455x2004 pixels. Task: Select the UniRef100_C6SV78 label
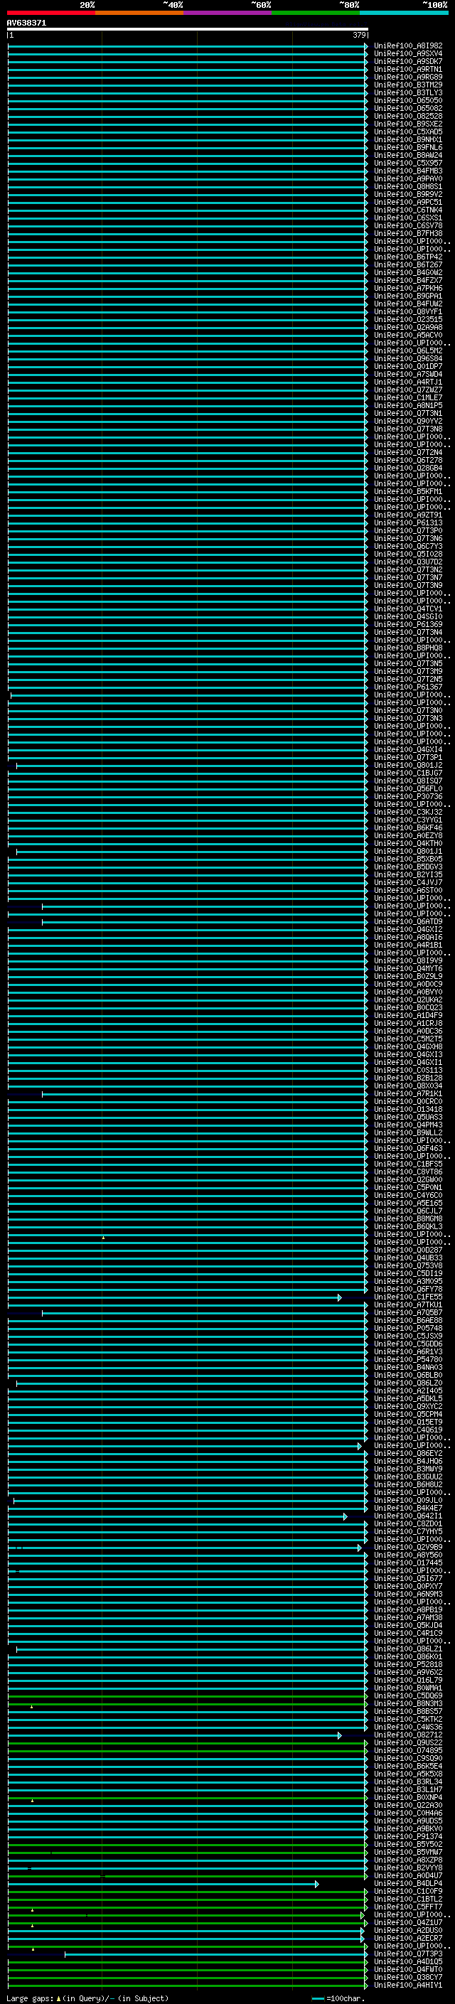(407, 225)
